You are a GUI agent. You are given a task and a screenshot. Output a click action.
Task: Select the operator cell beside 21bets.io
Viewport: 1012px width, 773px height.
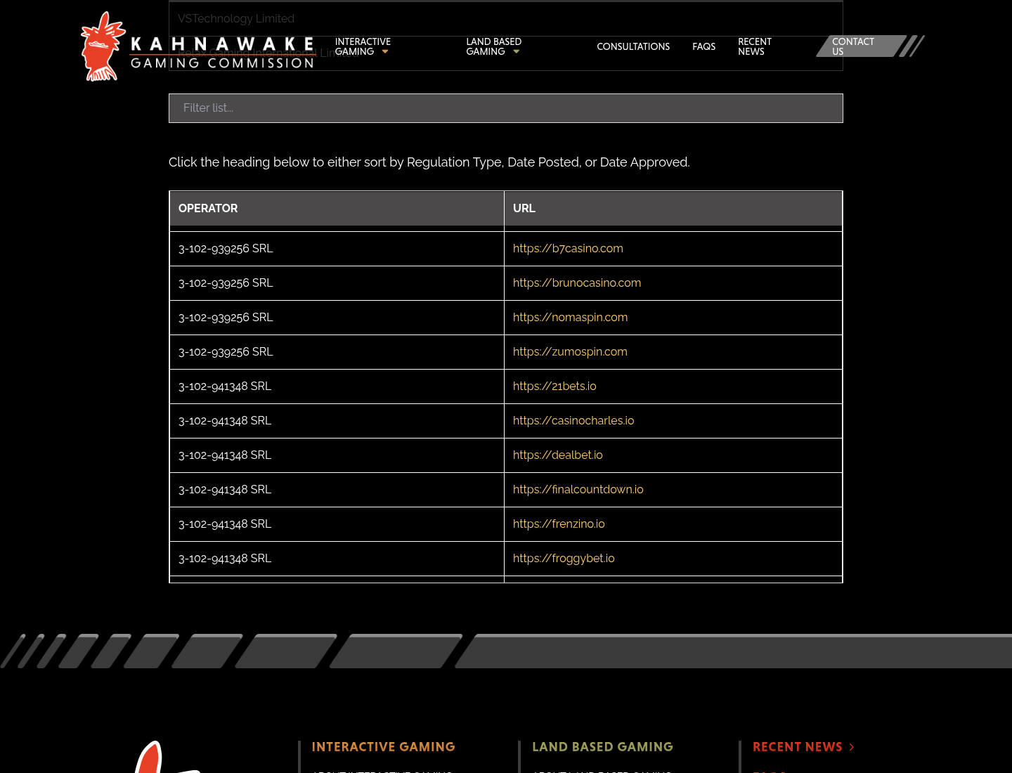tap(337, 386)
